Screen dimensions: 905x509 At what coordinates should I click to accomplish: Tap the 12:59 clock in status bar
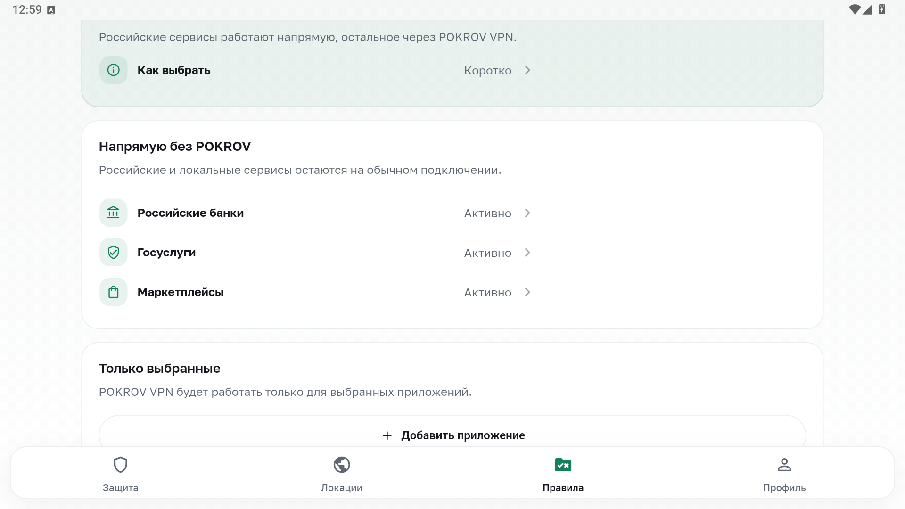(27, 10)
